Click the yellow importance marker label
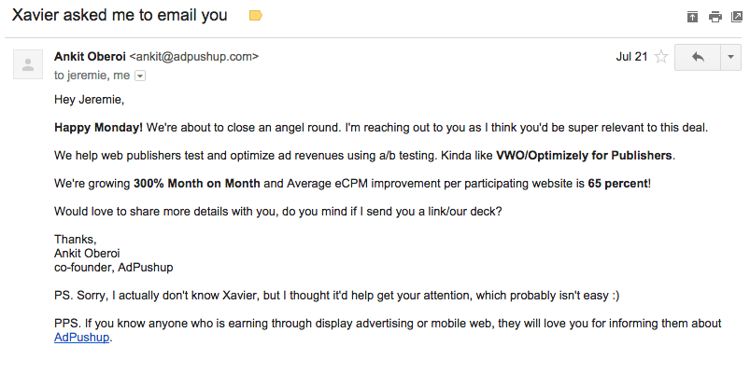The height and width of the screenshot is (374, 750). pyautogui.click(x=256, y=16)
